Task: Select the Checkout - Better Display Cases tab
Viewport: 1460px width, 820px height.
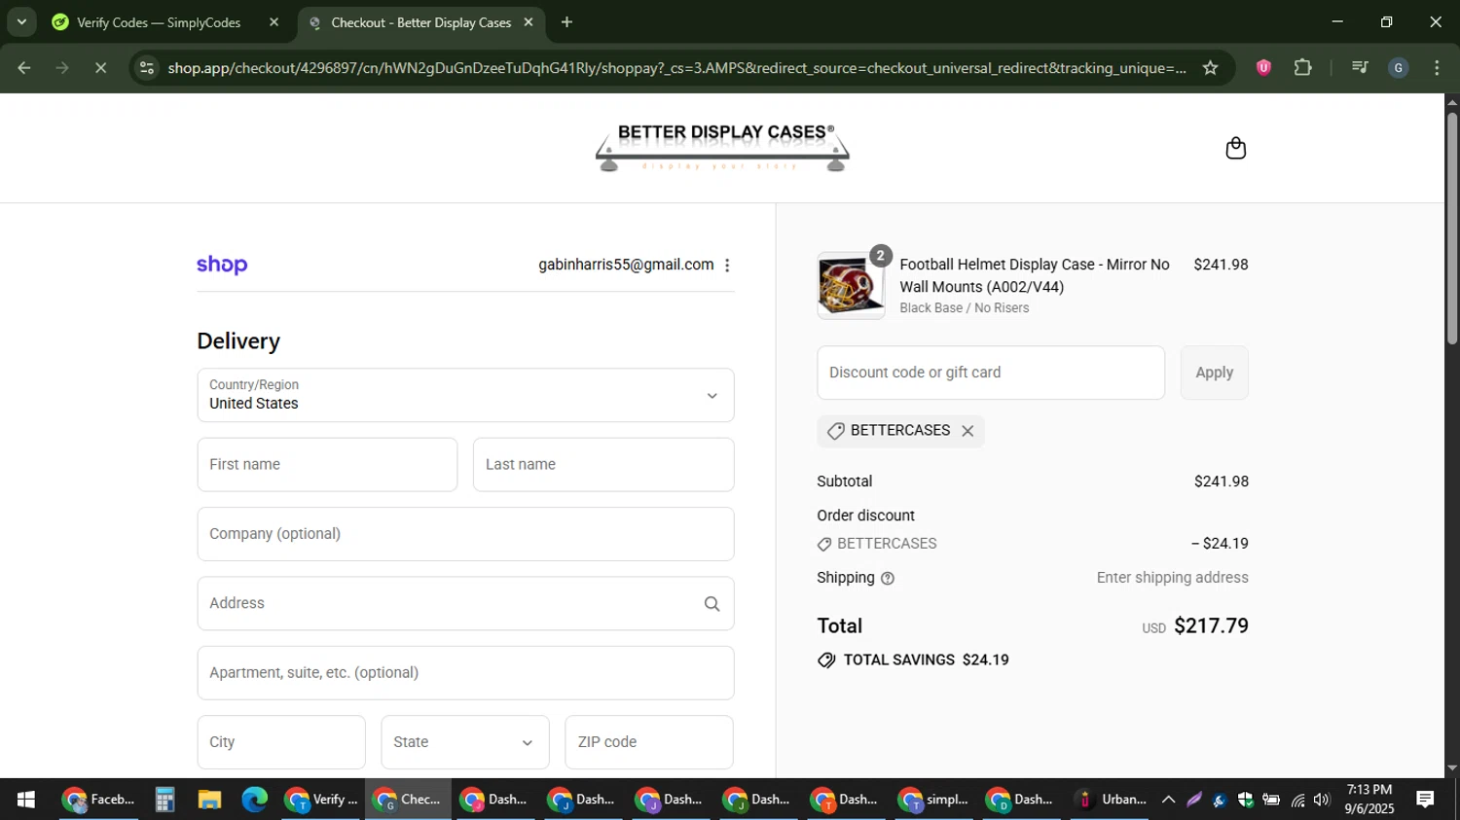Action: 420,22
